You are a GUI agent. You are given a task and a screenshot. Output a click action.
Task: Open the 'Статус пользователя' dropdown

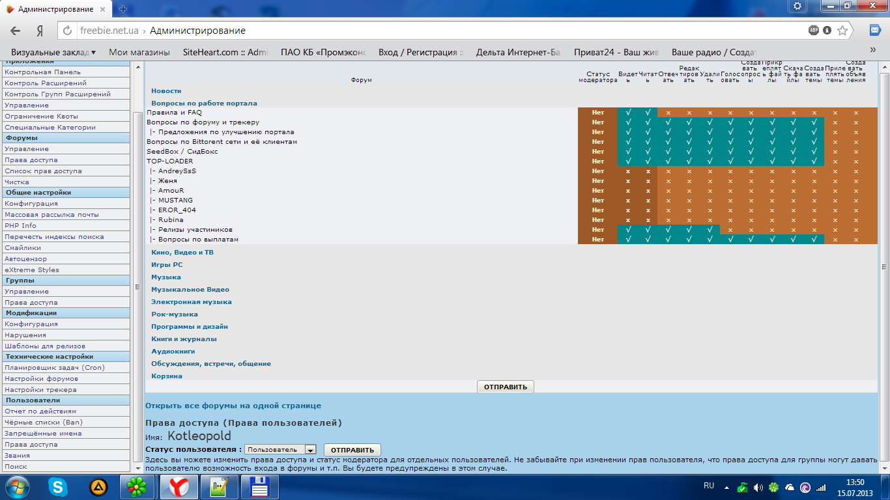[x=280, y=450]
